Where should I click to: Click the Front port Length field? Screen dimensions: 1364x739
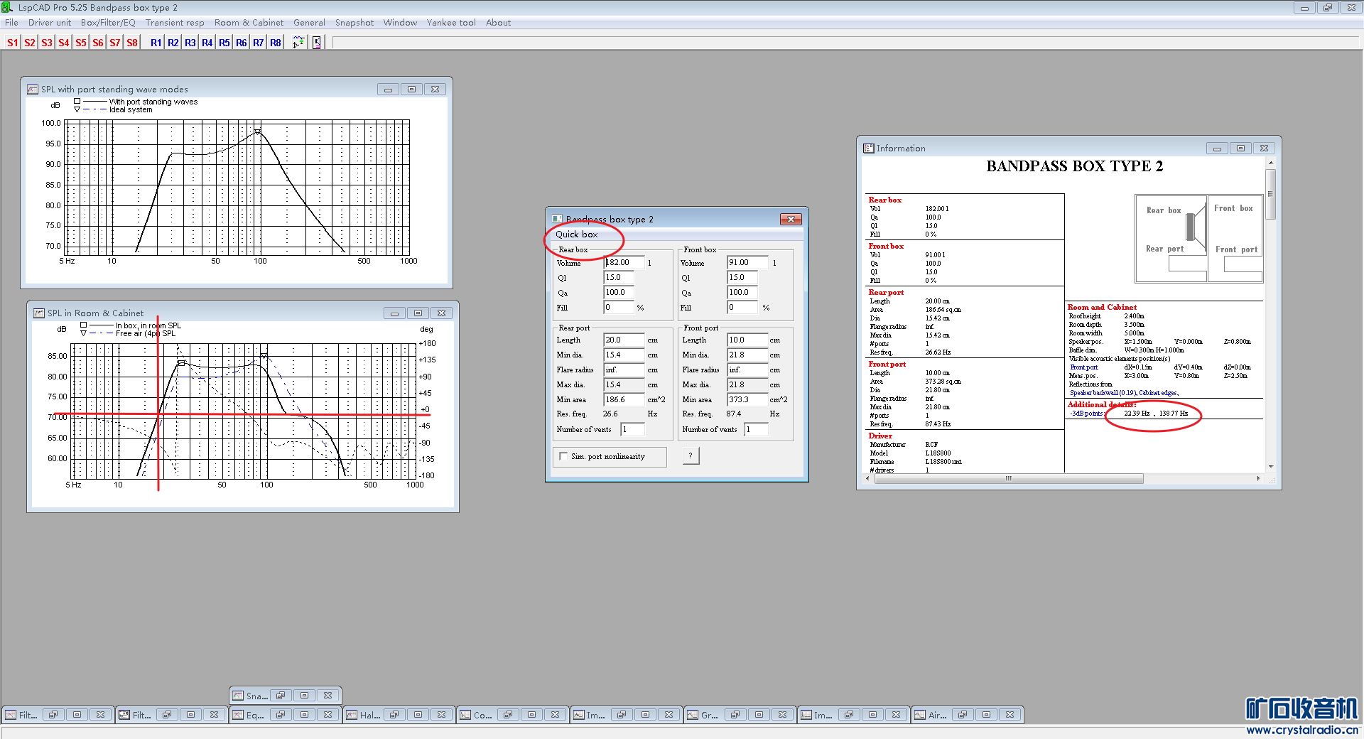tap(747, 340)
